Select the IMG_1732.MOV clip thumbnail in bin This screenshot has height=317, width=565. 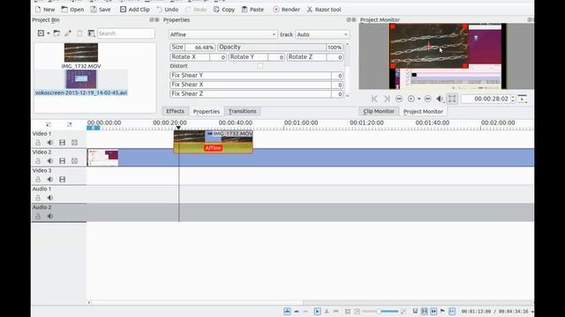(x=81, y=53)
